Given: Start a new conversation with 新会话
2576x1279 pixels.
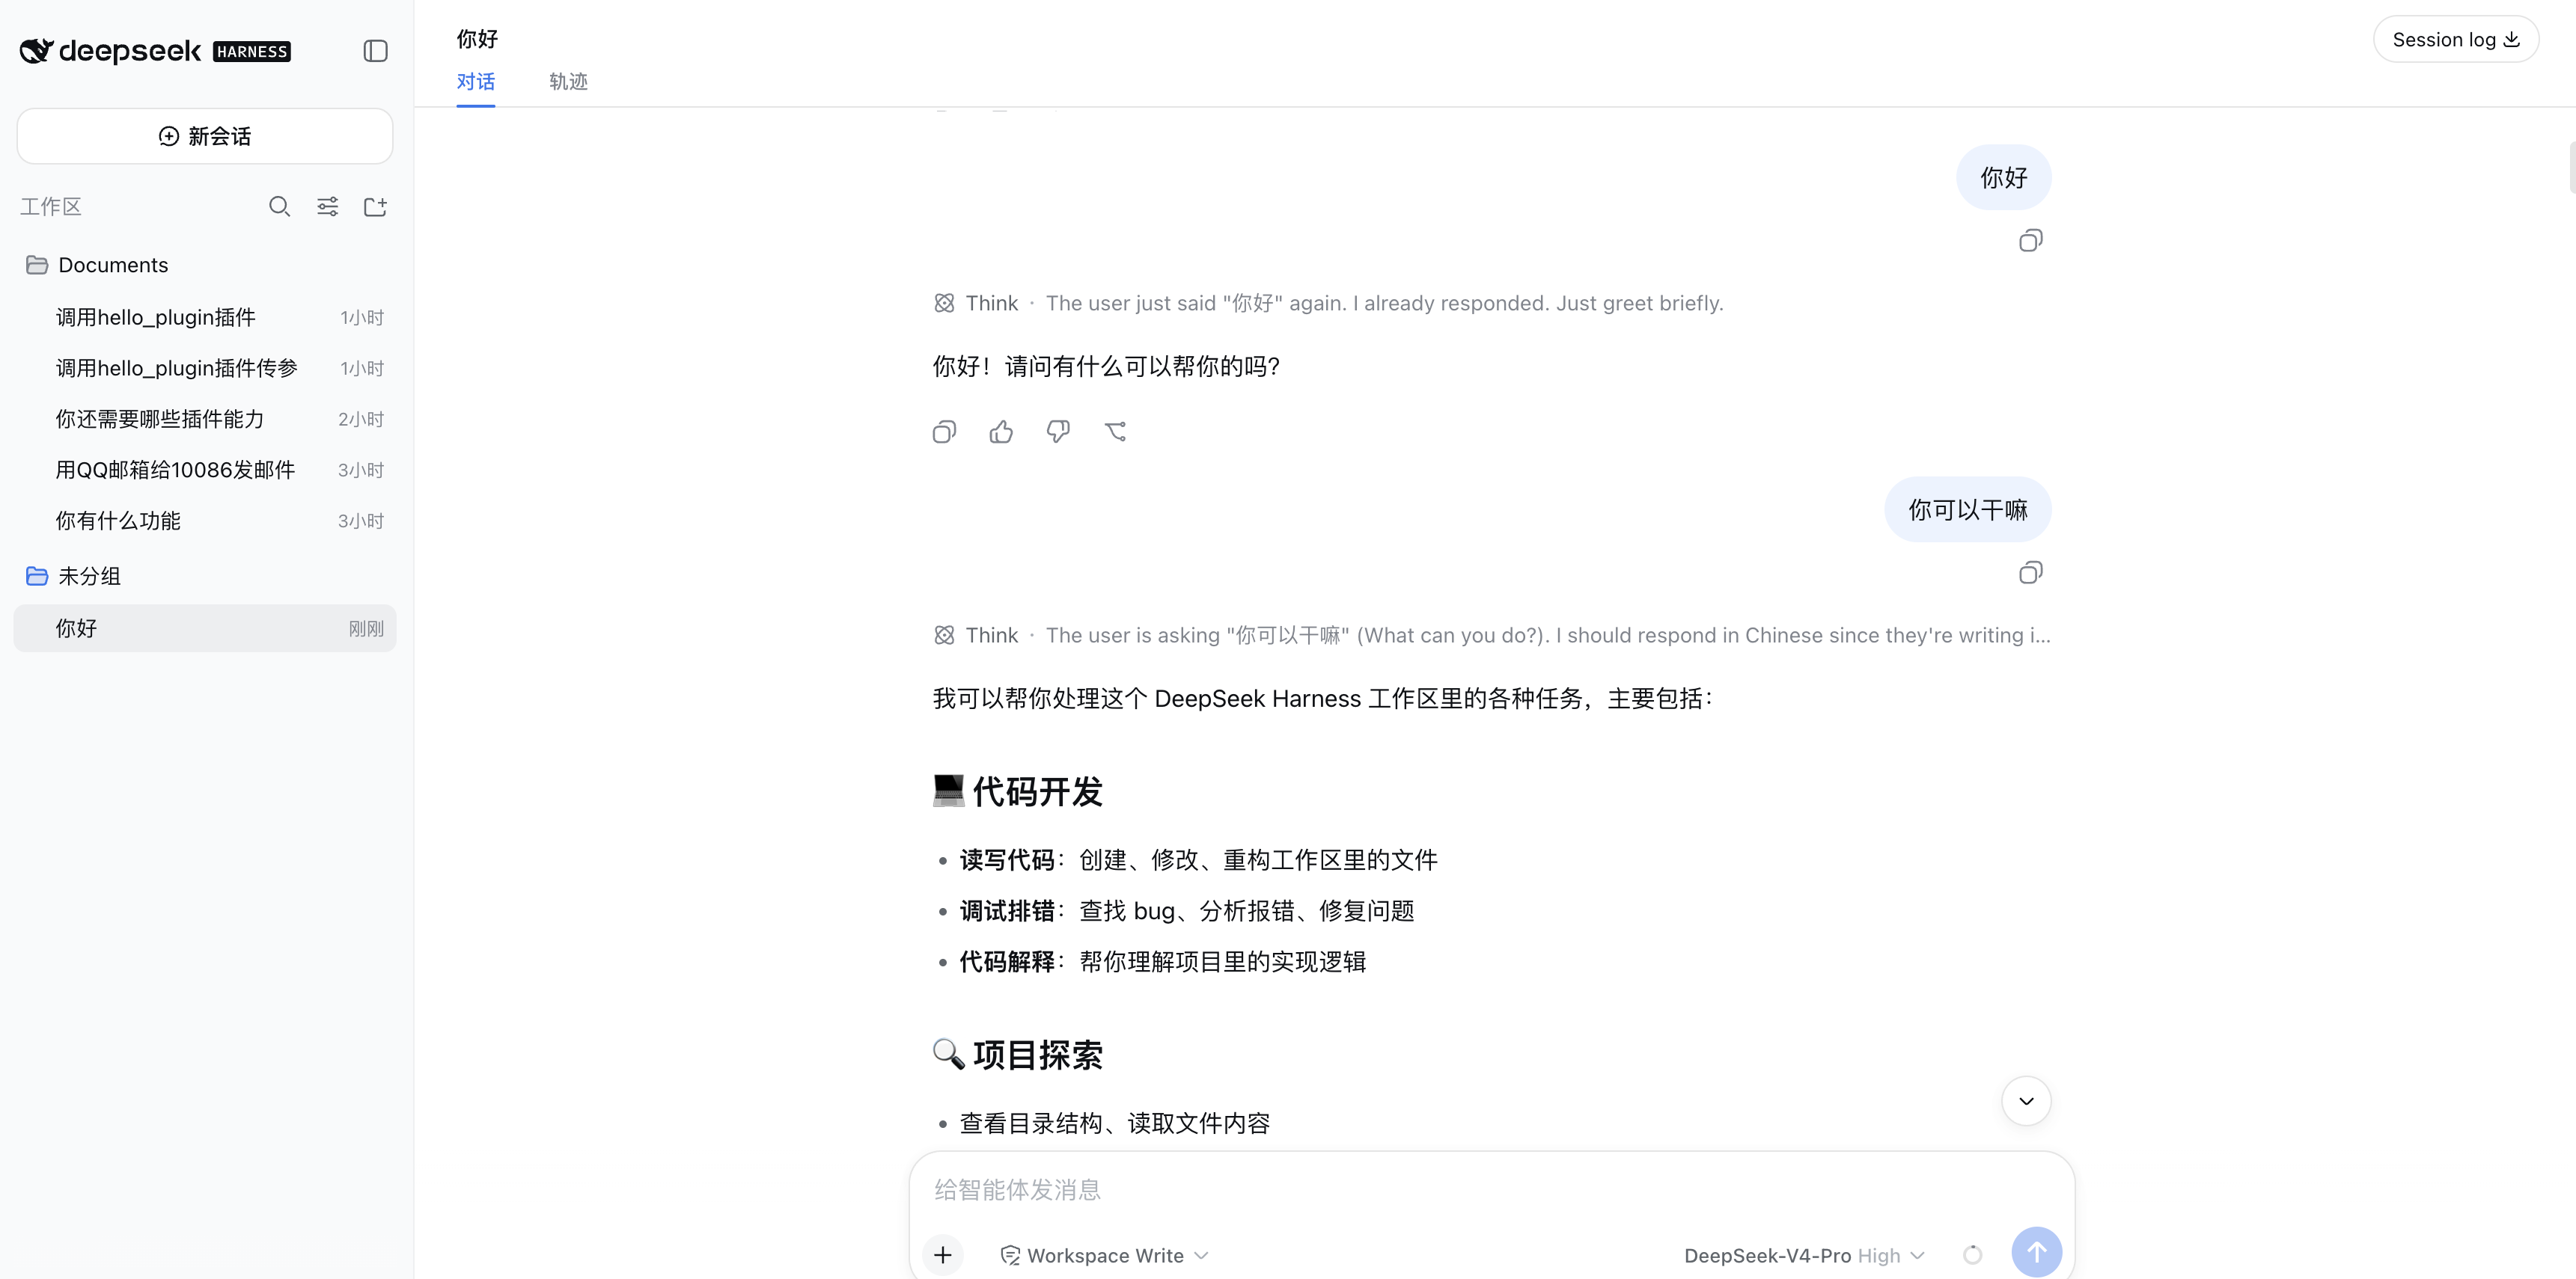Looking at the screenshot, I should 205,136.
